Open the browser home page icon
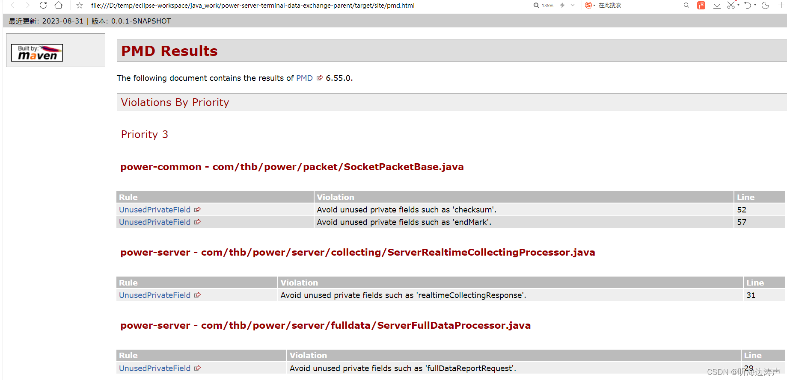787x380 pixels. [59, 5]
